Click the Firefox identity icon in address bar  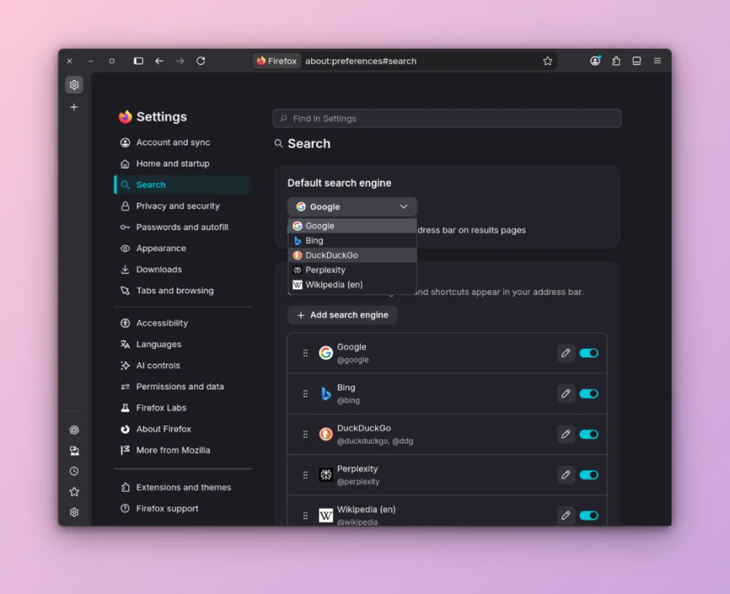(x=277, y=61)
